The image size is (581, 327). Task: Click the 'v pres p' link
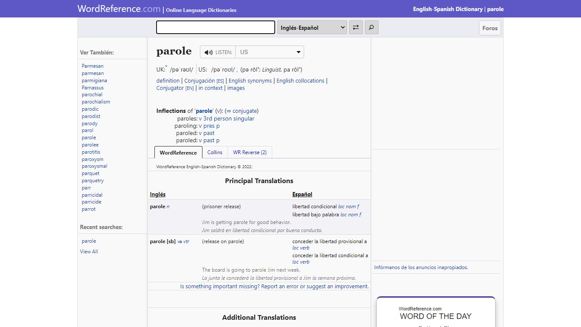pyautogui.click(x=209, y=126)
